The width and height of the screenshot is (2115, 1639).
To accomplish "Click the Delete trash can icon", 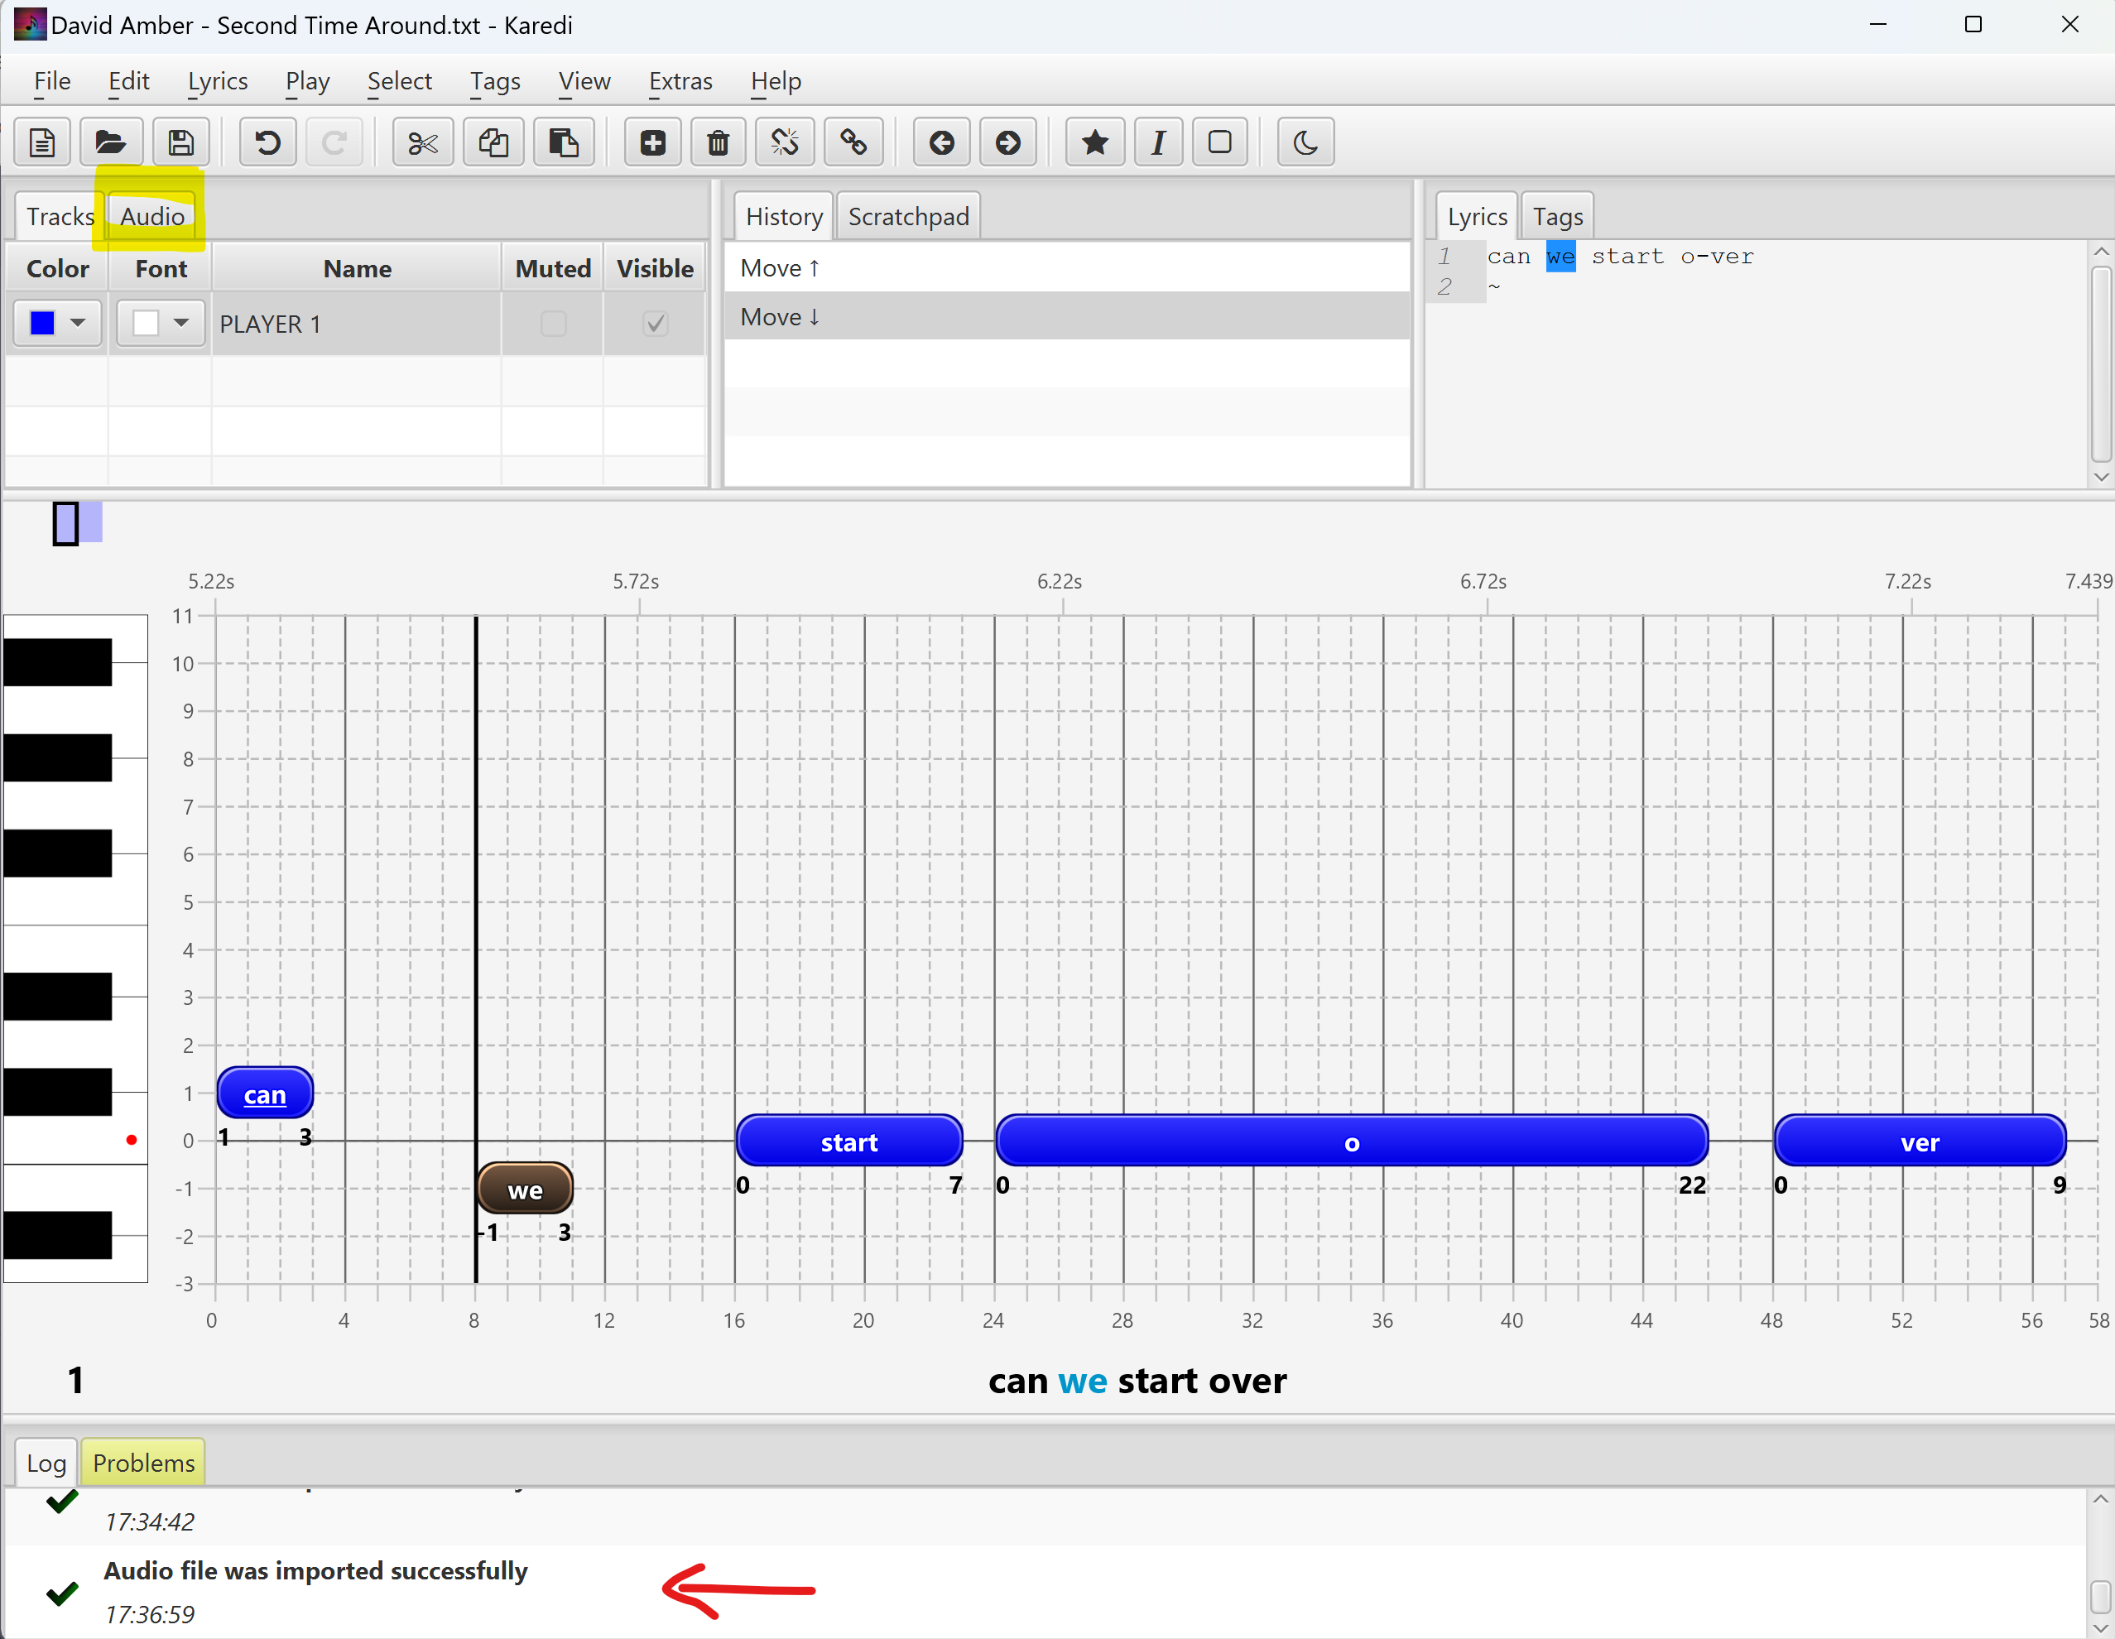I will pyautogui.click(x=718, y=143).
